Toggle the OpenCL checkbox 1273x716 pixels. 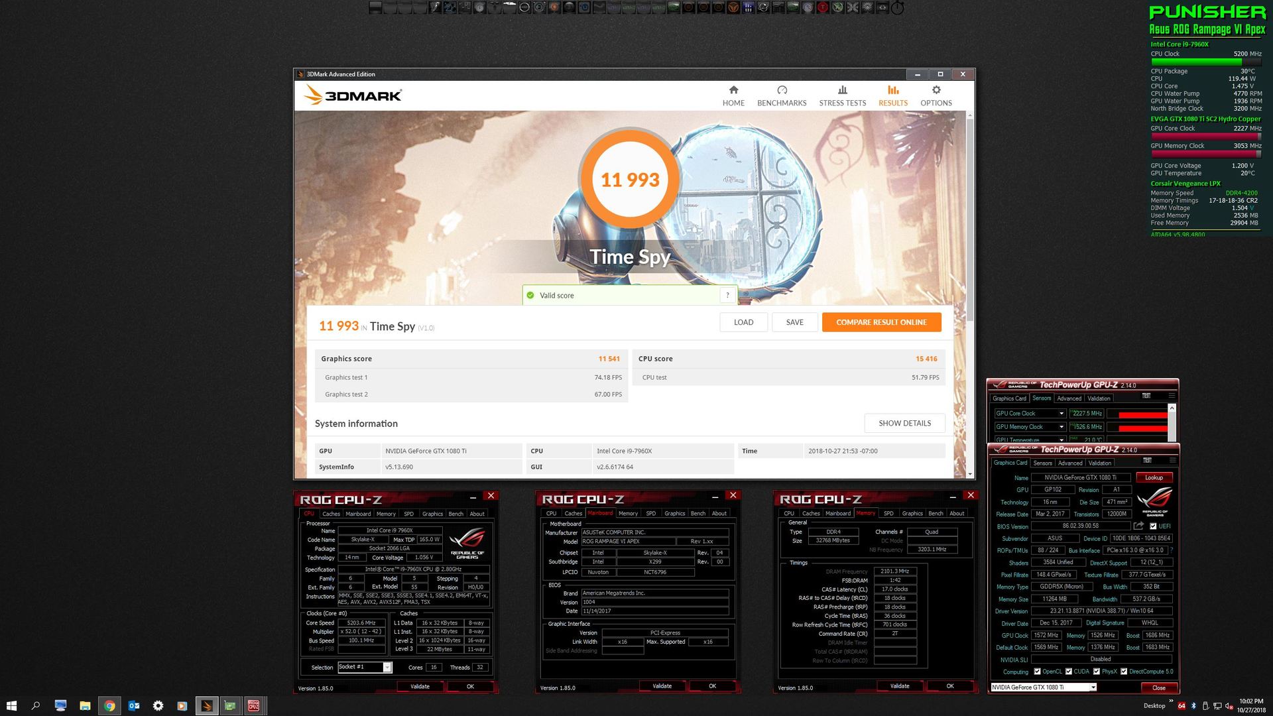[x=1037, y=672]
